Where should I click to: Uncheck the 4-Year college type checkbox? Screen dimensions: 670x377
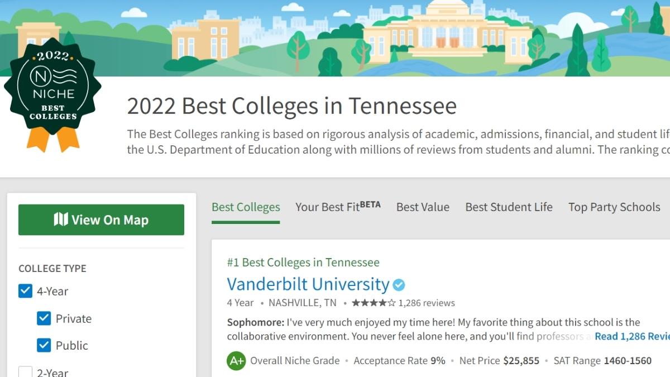pos(26,291)
